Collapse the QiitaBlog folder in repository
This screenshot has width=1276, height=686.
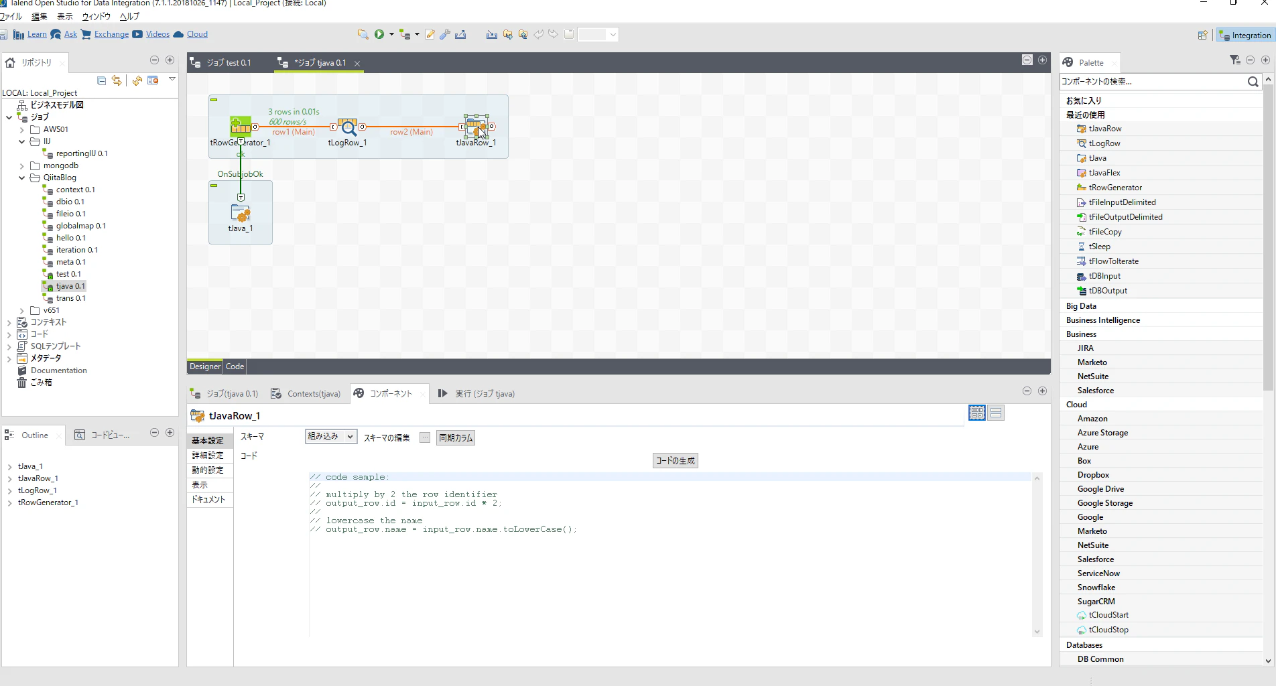(x=22, y=178)
